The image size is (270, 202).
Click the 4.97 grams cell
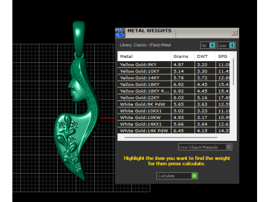183,65
